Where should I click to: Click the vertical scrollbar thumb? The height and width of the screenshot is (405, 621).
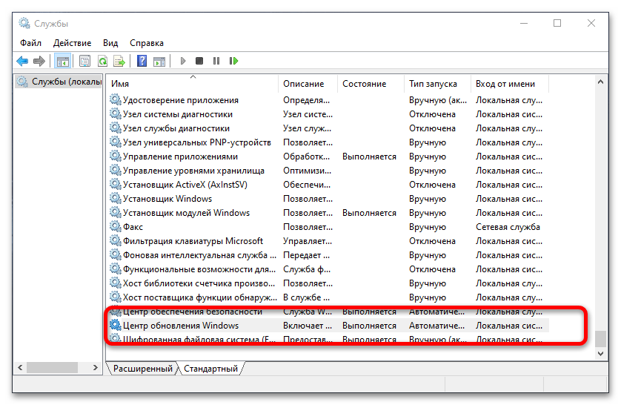tap(600, 338)
